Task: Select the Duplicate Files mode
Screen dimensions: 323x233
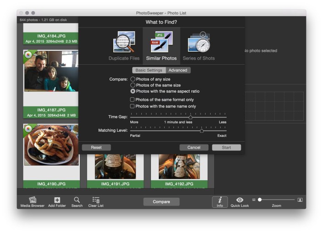Action: point(124,45)
